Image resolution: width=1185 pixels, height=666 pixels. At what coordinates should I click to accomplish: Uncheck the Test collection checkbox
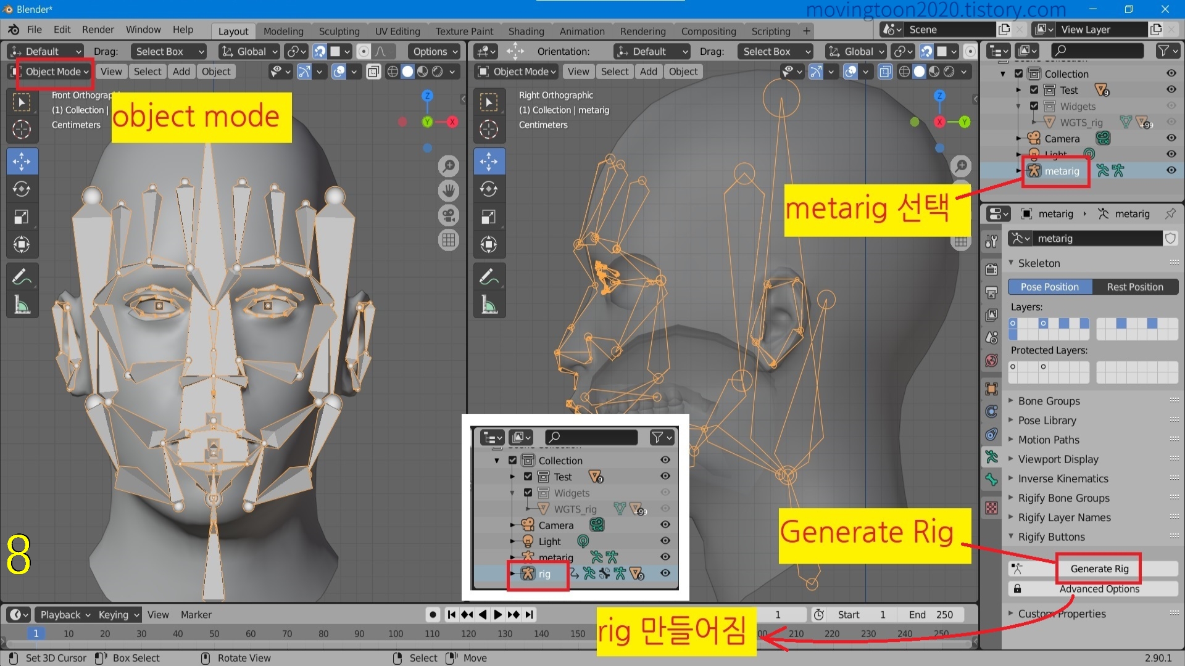[1034, 89]
